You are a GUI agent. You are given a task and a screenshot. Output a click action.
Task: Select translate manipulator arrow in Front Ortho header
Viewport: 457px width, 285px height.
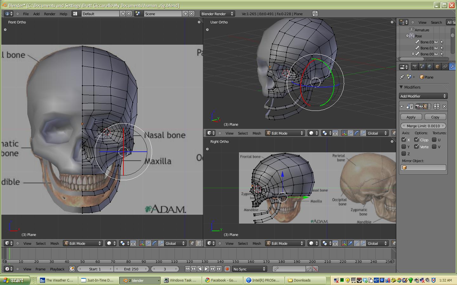pyautogui.click(x=148, y=243)
